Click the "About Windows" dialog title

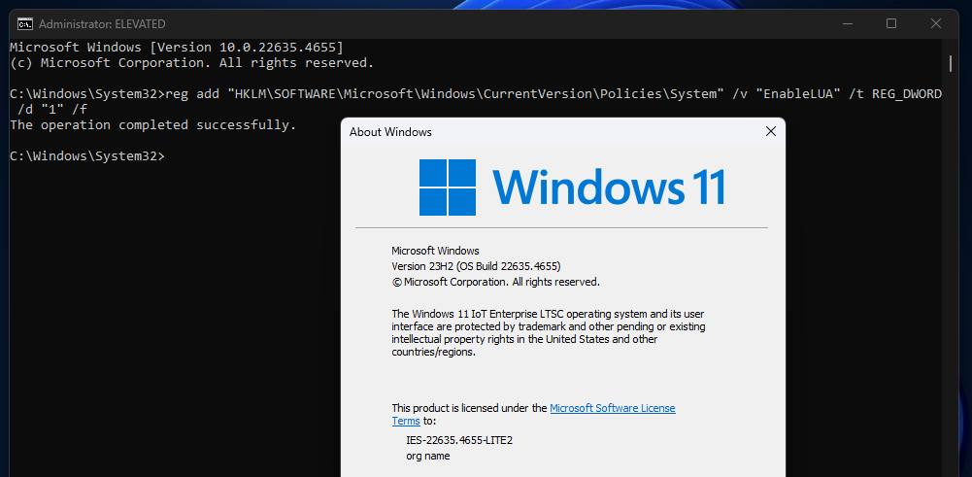tap(390, 132)
